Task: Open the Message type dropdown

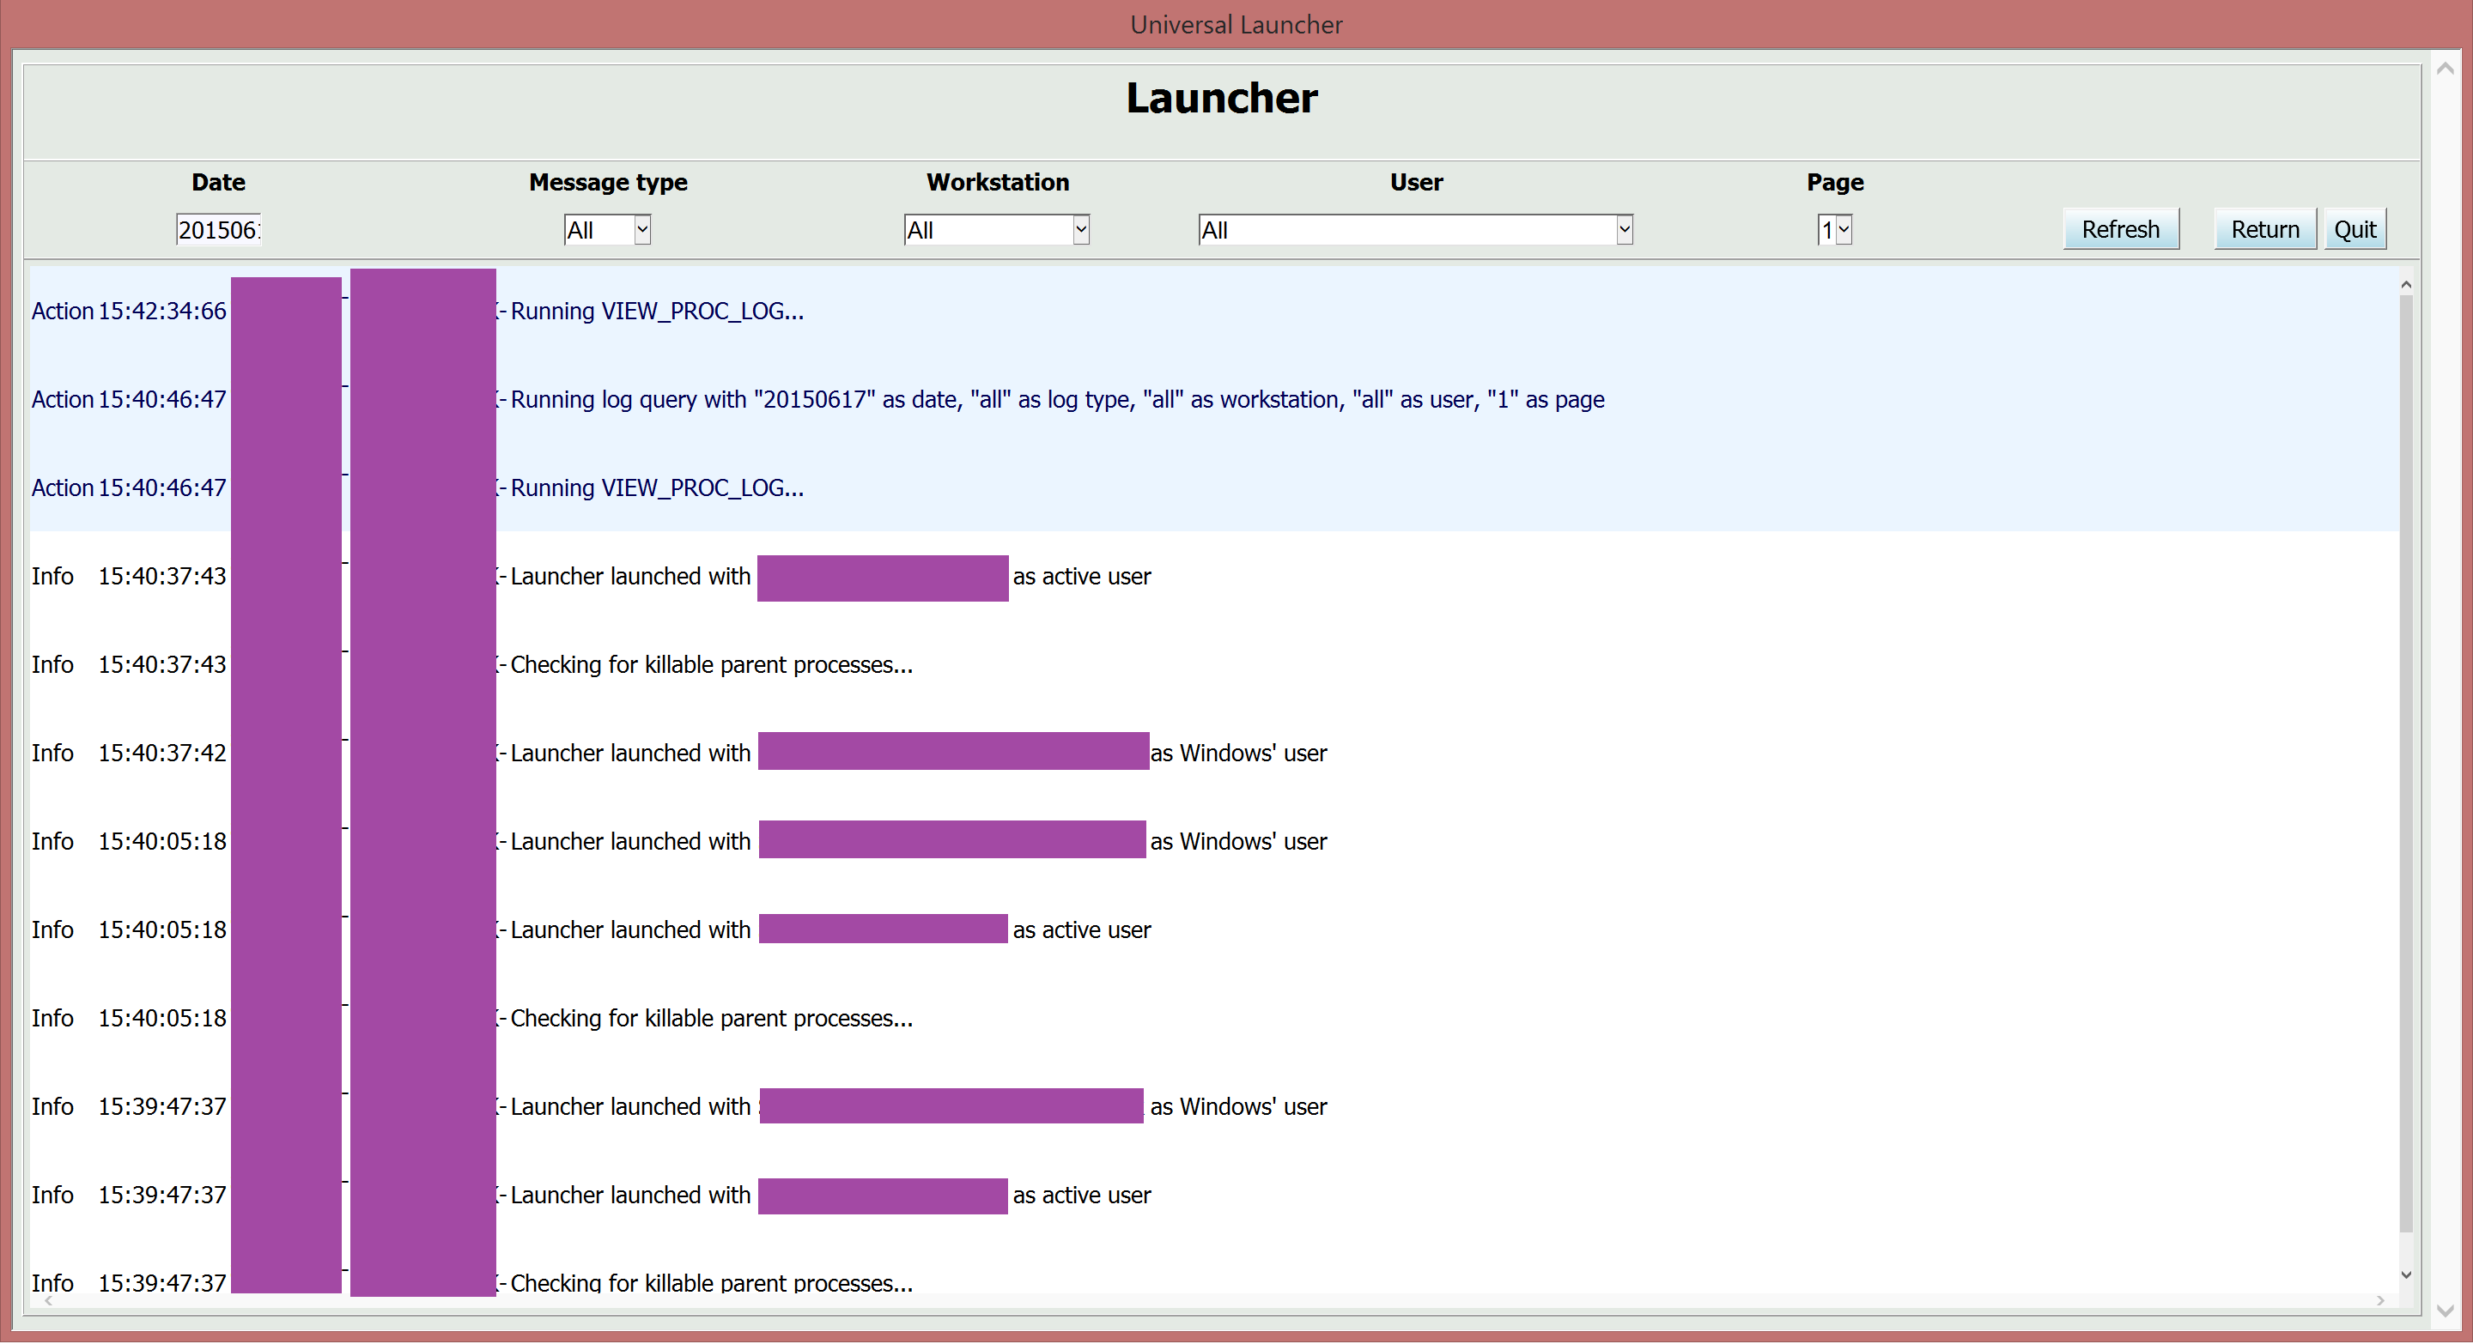Action: coord(607,229)
